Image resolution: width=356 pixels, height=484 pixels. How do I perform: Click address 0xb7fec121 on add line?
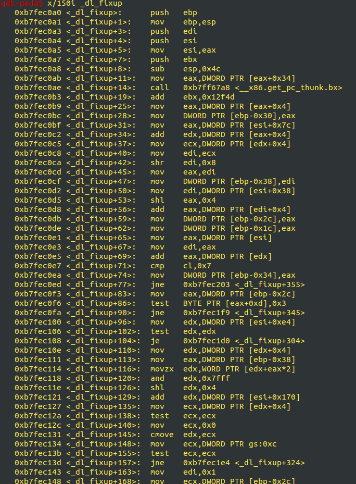pyautogui.click(x=38, y=398)
